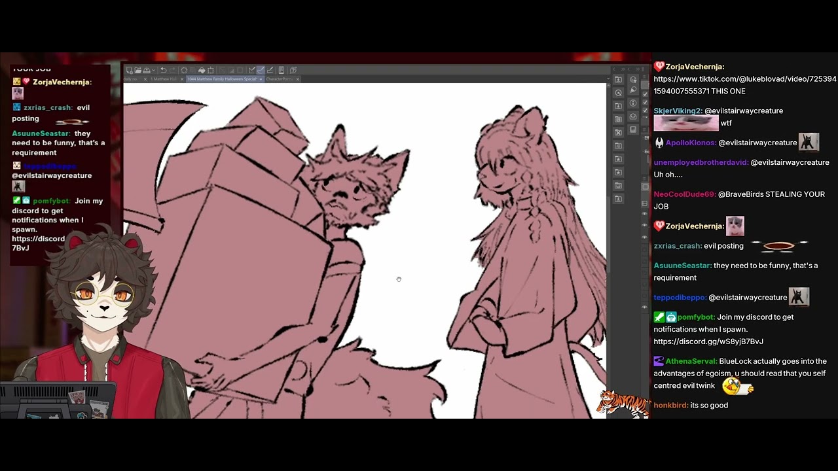Open a file with the folder toolbar icon
Screen dimensions: 838x471
pyautogui.click(x=137, y=70)
